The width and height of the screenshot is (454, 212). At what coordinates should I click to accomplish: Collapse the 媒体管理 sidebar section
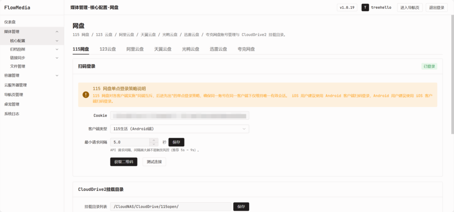click(x=57, y=31)
